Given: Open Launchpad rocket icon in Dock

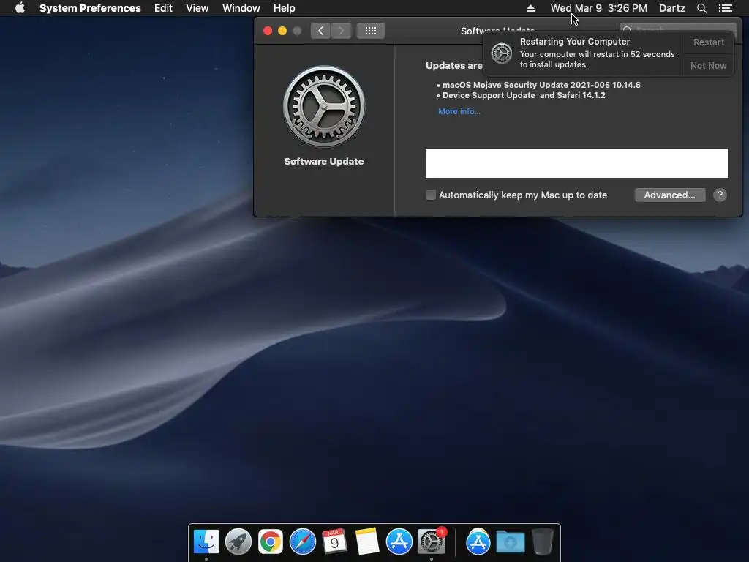Looking at the screenshot, I should pyautogui.click(x=238, y=542).
